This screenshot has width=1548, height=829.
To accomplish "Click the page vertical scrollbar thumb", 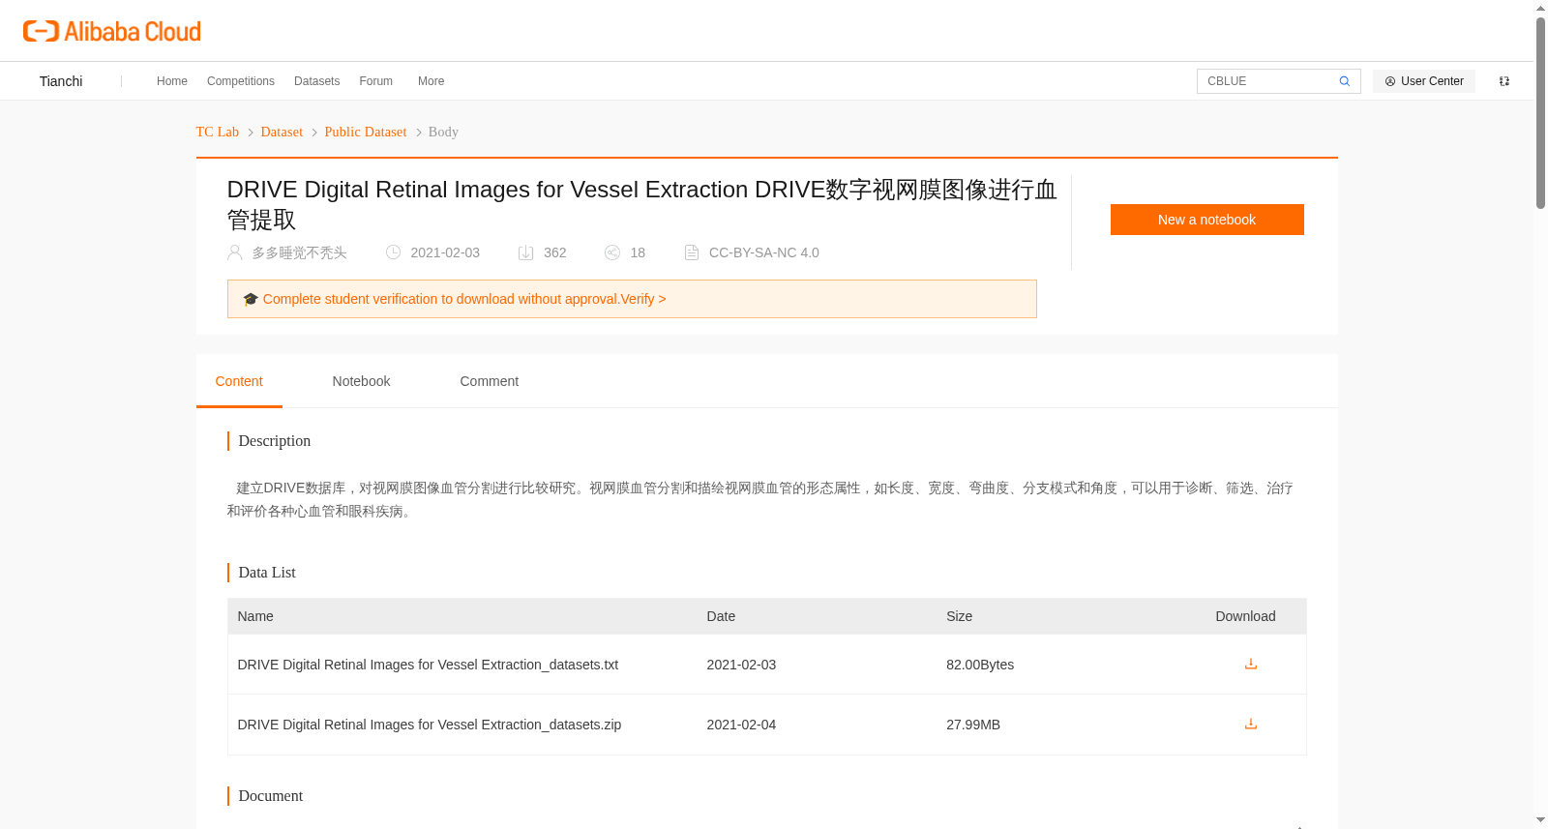I will click(1540, 112).
